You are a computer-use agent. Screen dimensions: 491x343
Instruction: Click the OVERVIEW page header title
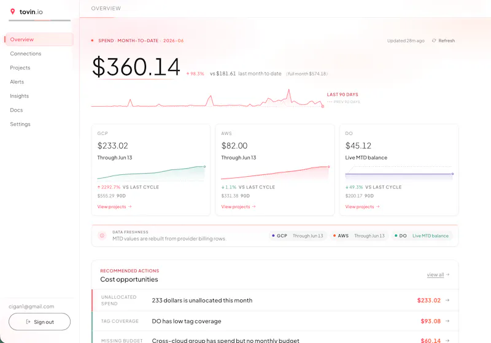(x=106, y=9)
